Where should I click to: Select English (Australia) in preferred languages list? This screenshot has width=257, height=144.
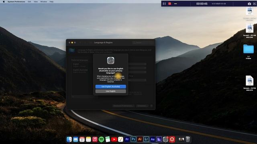click(80, 71)
